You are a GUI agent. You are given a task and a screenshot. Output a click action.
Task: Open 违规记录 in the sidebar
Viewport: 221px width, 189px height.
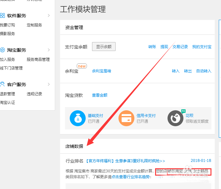34,94
